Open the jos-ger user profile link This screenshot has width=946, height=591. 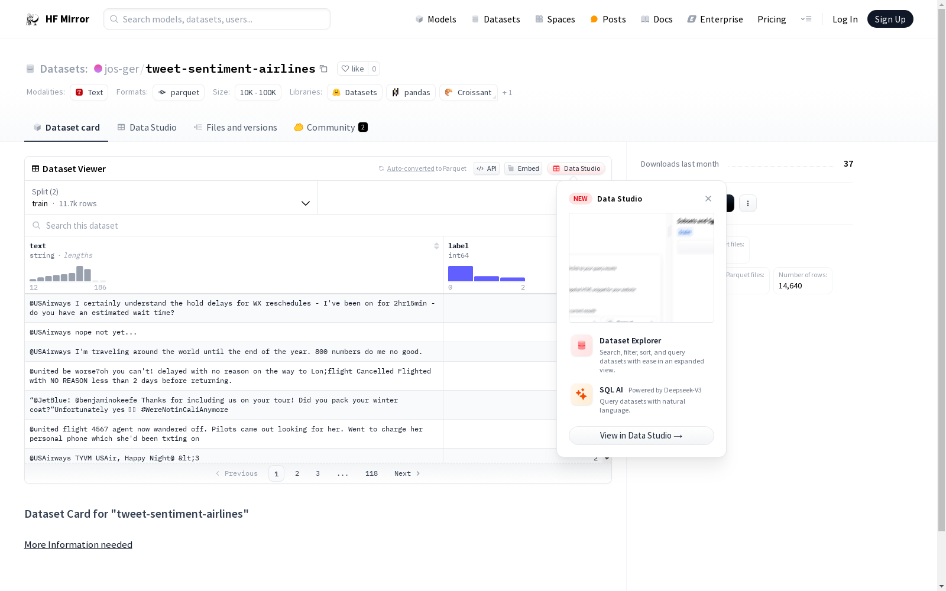[x=122, y=69]
